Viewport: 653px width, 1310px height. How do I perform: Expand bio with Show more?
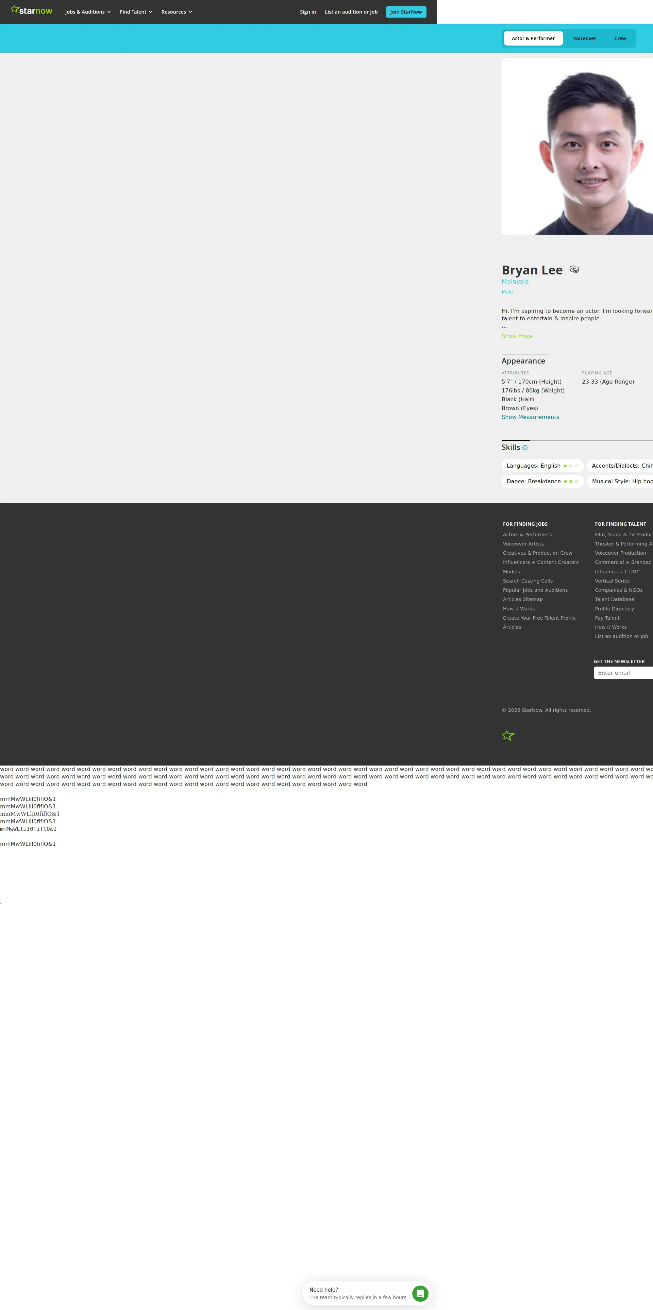coord(517,336)
